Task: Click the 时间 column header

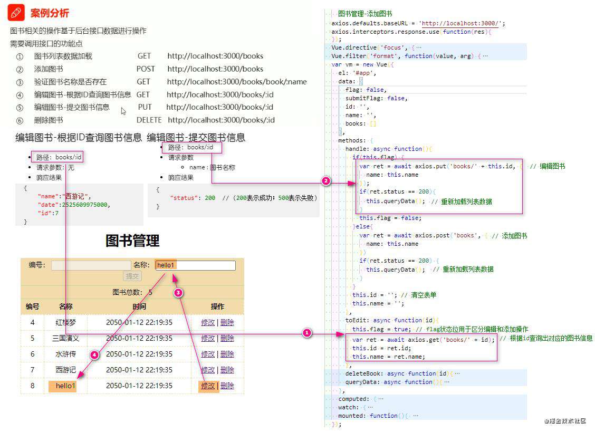Action: [x=139, y=306]
